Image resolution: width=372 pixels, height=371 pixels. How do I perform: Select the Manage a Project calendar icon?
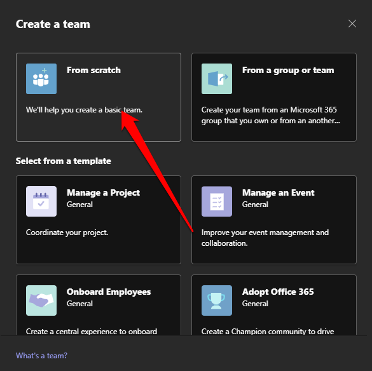pos(41,201)
